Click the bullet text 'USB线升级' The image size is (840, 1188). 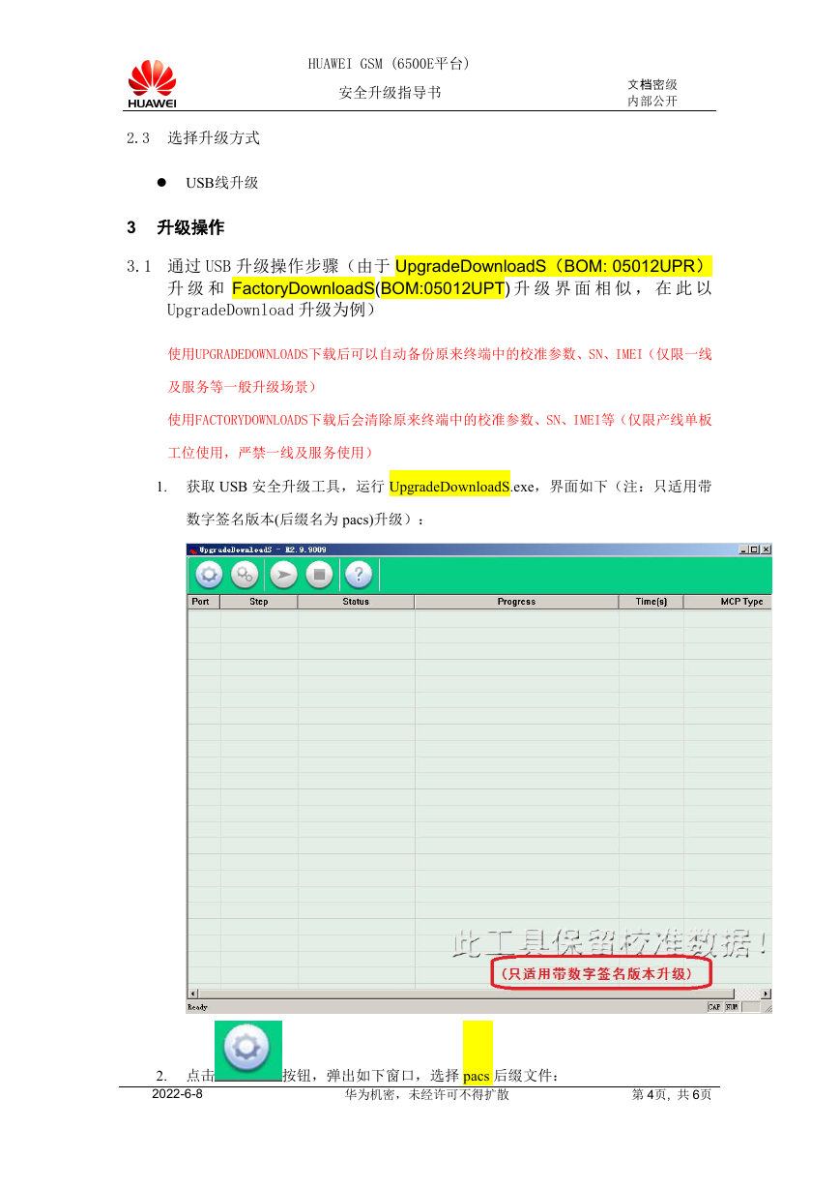tap(222, 183)
